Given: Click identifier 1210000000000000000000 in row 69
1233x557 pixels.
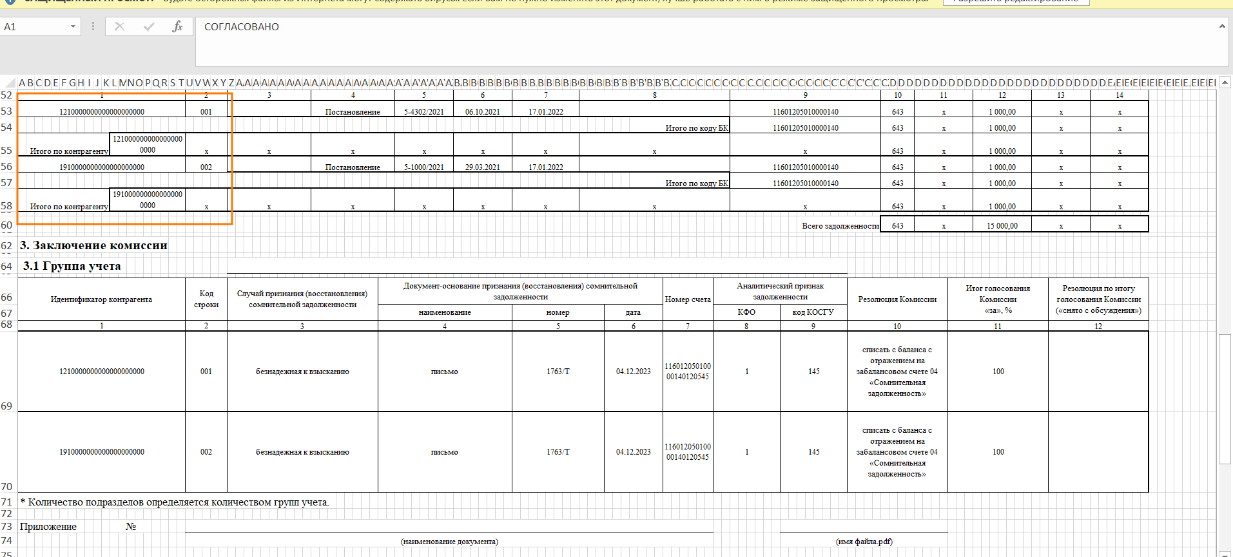Looking at the screenshot, I should pyautogui.click(x=102, y=372).
